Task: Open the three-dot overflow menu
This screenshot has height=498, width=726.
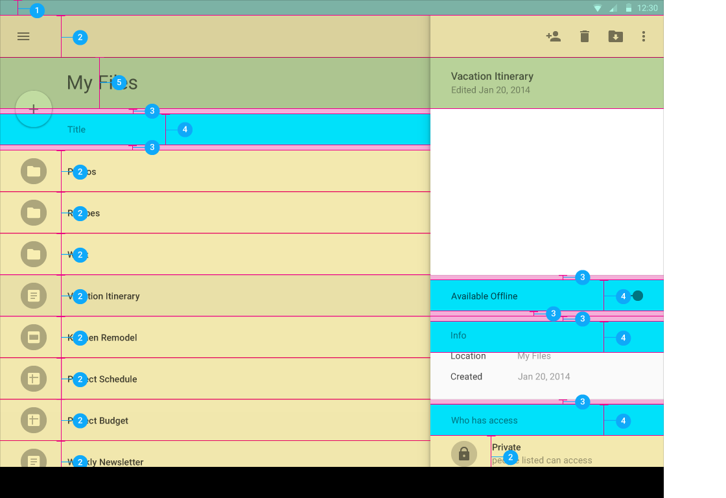Action: pyautogui.click(x=643, y=37)
